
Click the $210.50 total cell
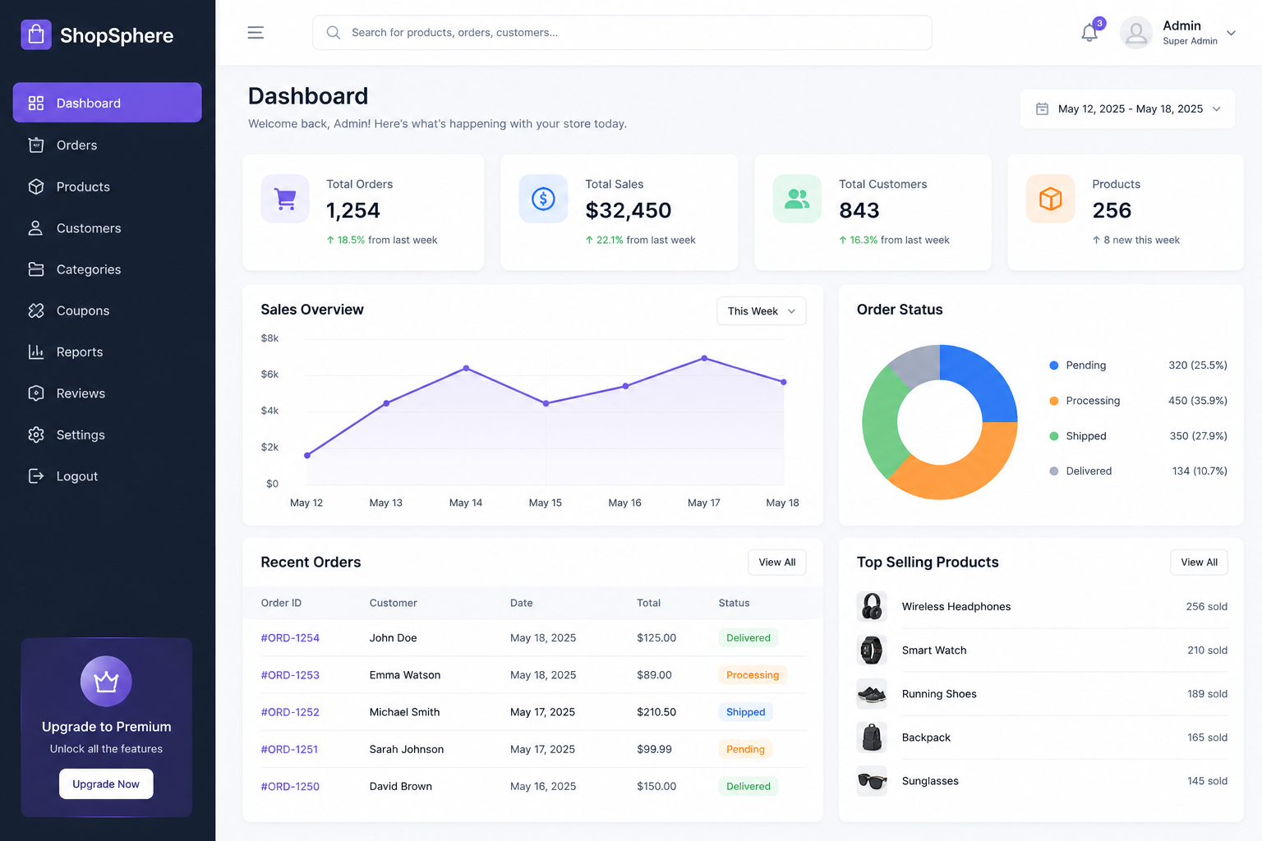(x=656, y=712)
